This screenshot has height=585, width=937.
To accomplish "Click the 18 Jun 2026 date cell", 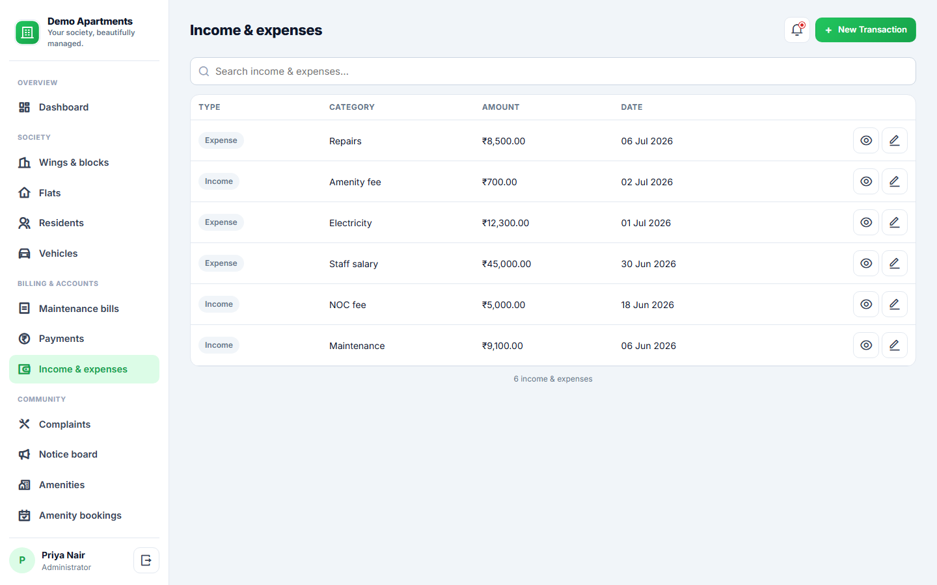I will pyautogui.click(x=647, y=305).
